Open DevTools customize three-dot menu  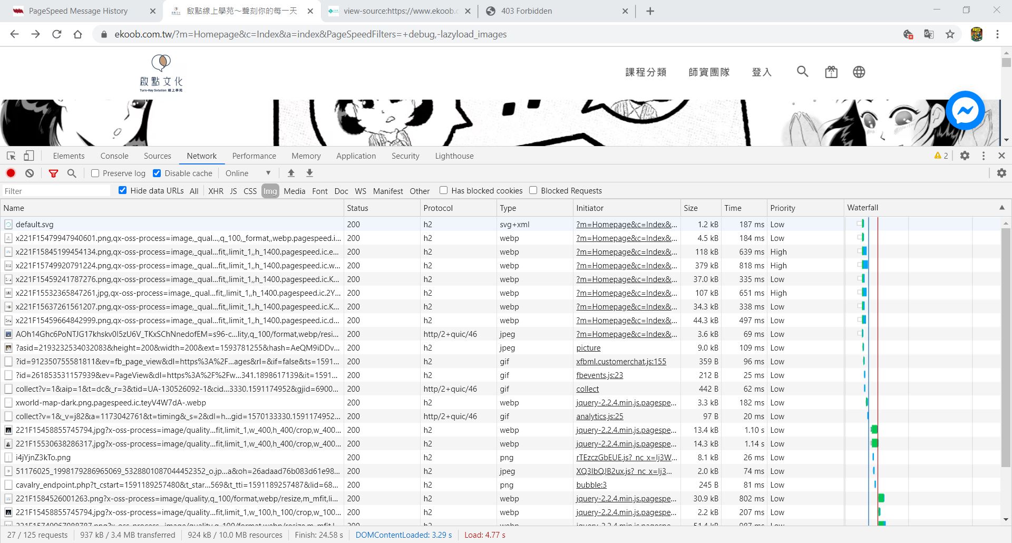(x=983, y=156)
